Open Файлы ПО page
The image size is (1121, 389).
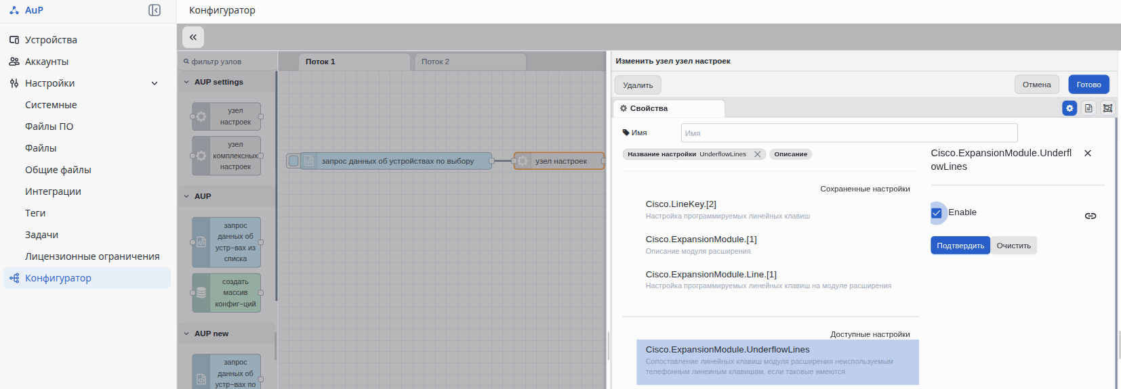[x=49, y=127]
